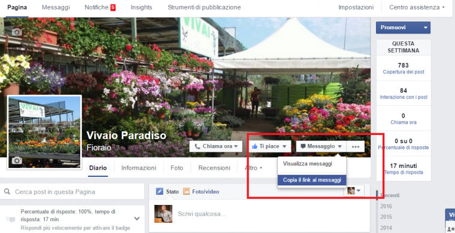Open the Notifiche tab
Image resolution: width=455 pixels, height=233 pixels.
pyautogui.click(x=96, y=8)
